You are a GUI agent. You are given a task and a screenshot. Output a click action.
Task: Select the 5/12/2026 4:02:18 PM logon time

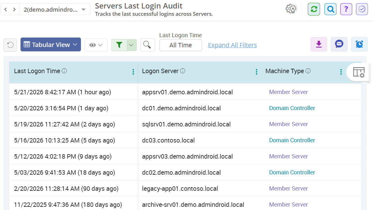click(63, 156)
